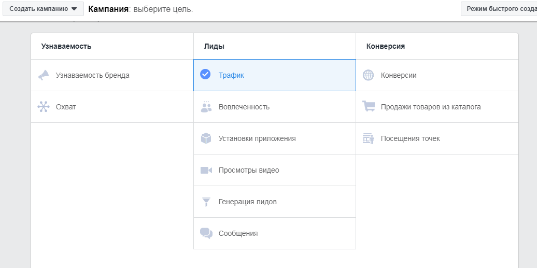Choose the Вовлеченность objective
Image resolution: width=537 pixels, height=268 pixels.
(244, 107)
